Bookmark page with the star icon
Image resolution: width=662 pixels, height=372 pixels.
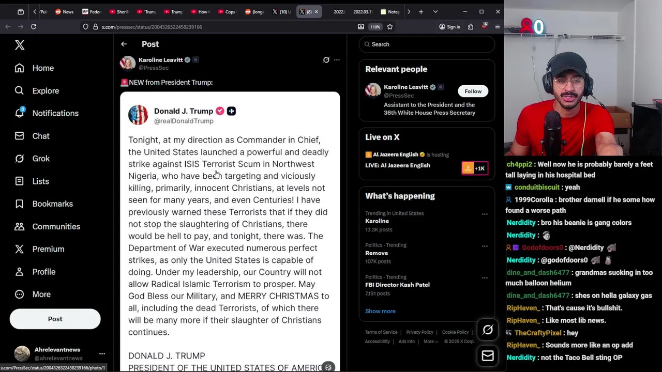390,27
